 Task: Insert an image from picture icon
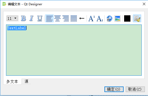[118, 18]
